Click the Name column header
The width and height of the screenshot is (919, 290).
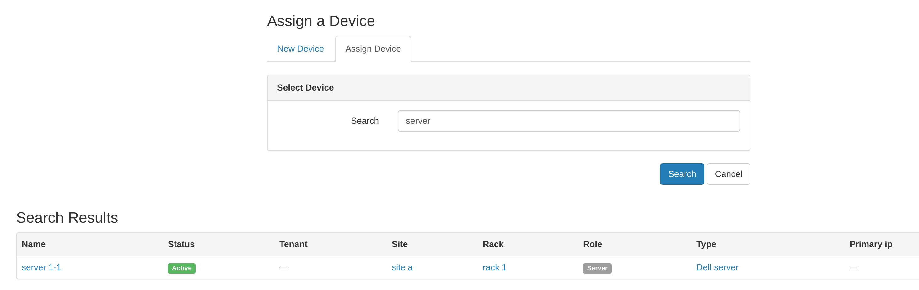34,244
